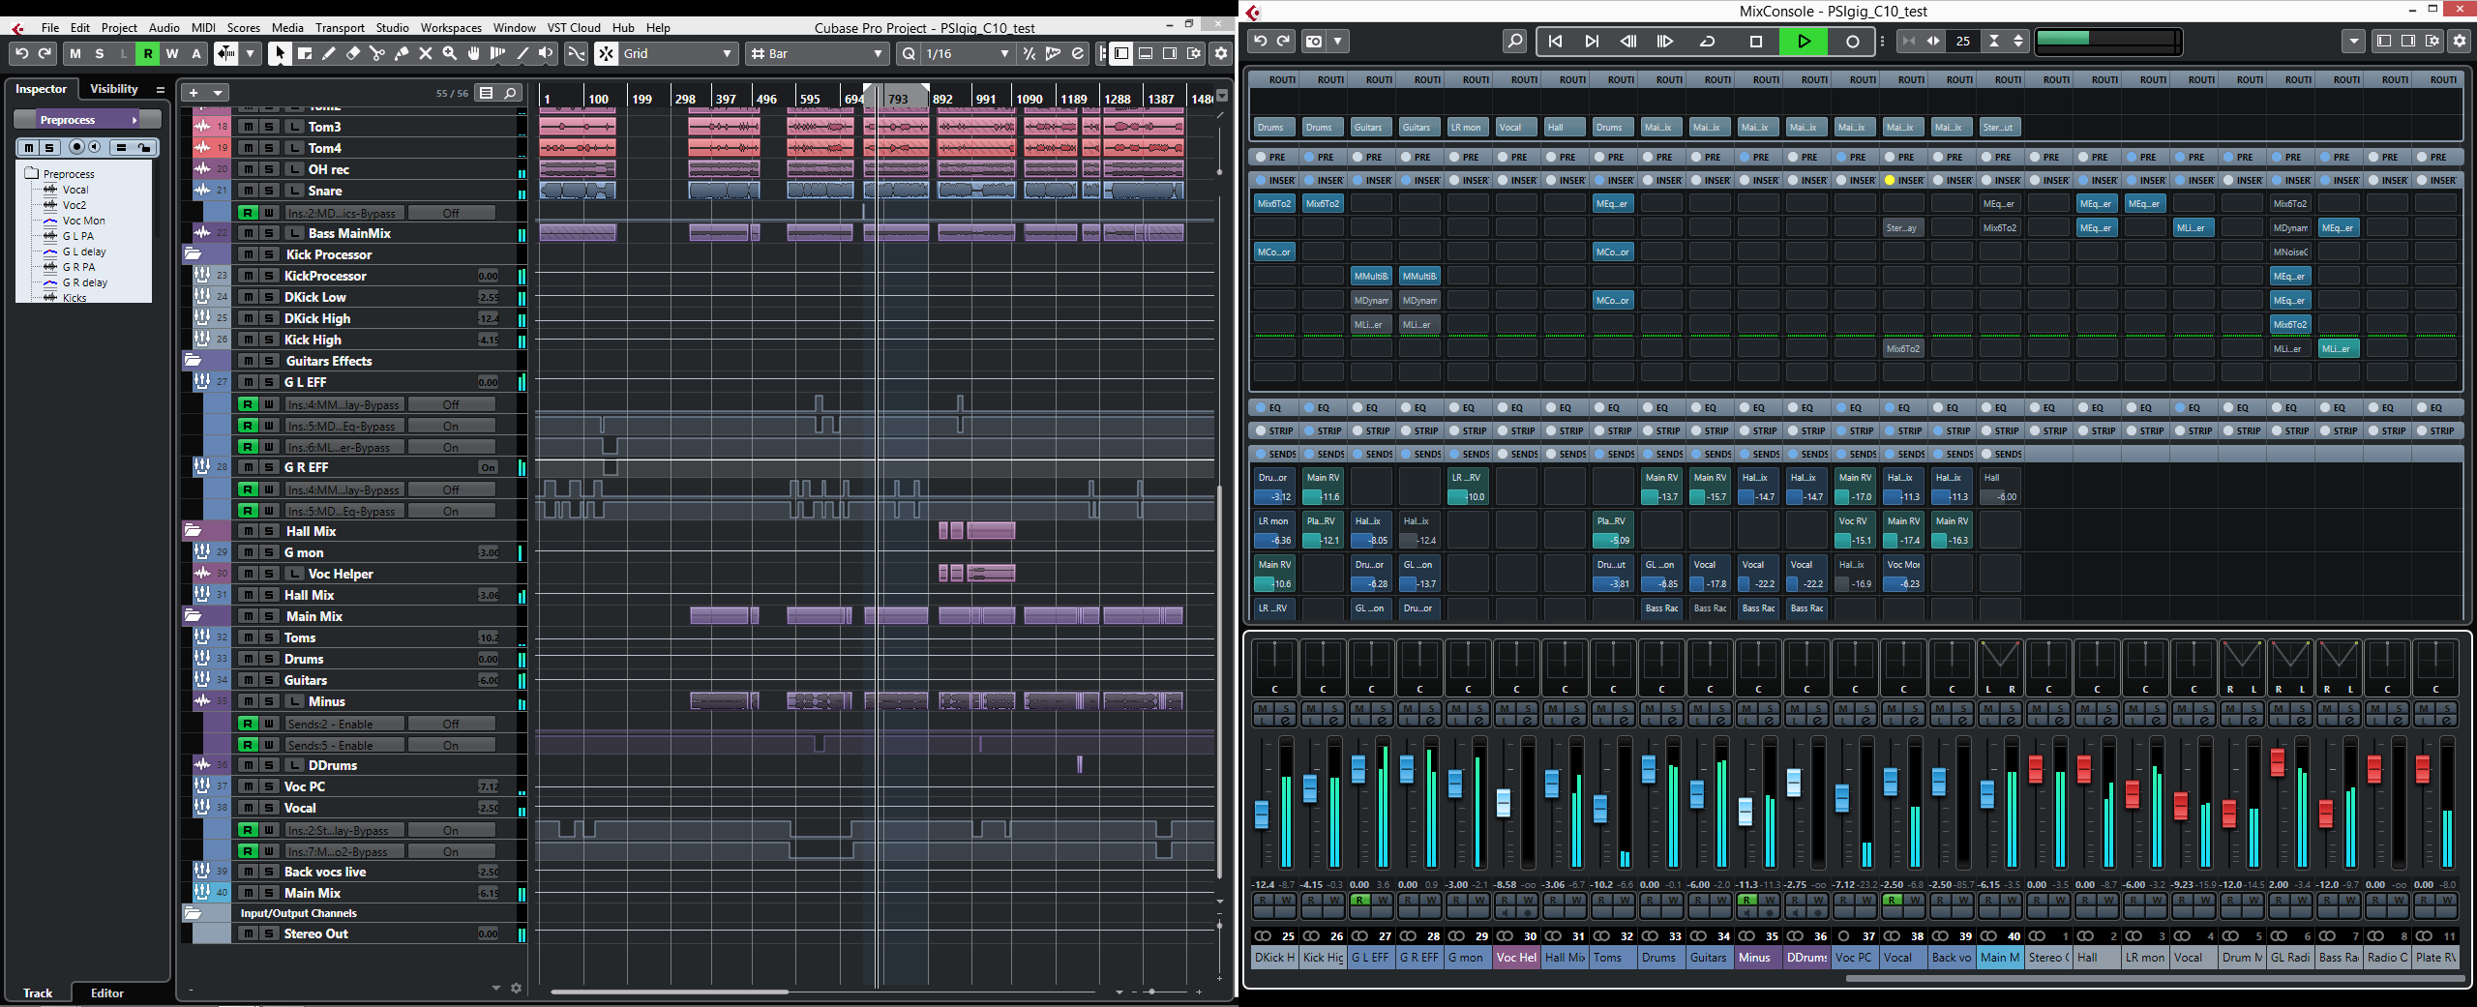This screenshot has height=1007, width=2477.
Task: Open the Transport menu
Action: pos(340,28)
